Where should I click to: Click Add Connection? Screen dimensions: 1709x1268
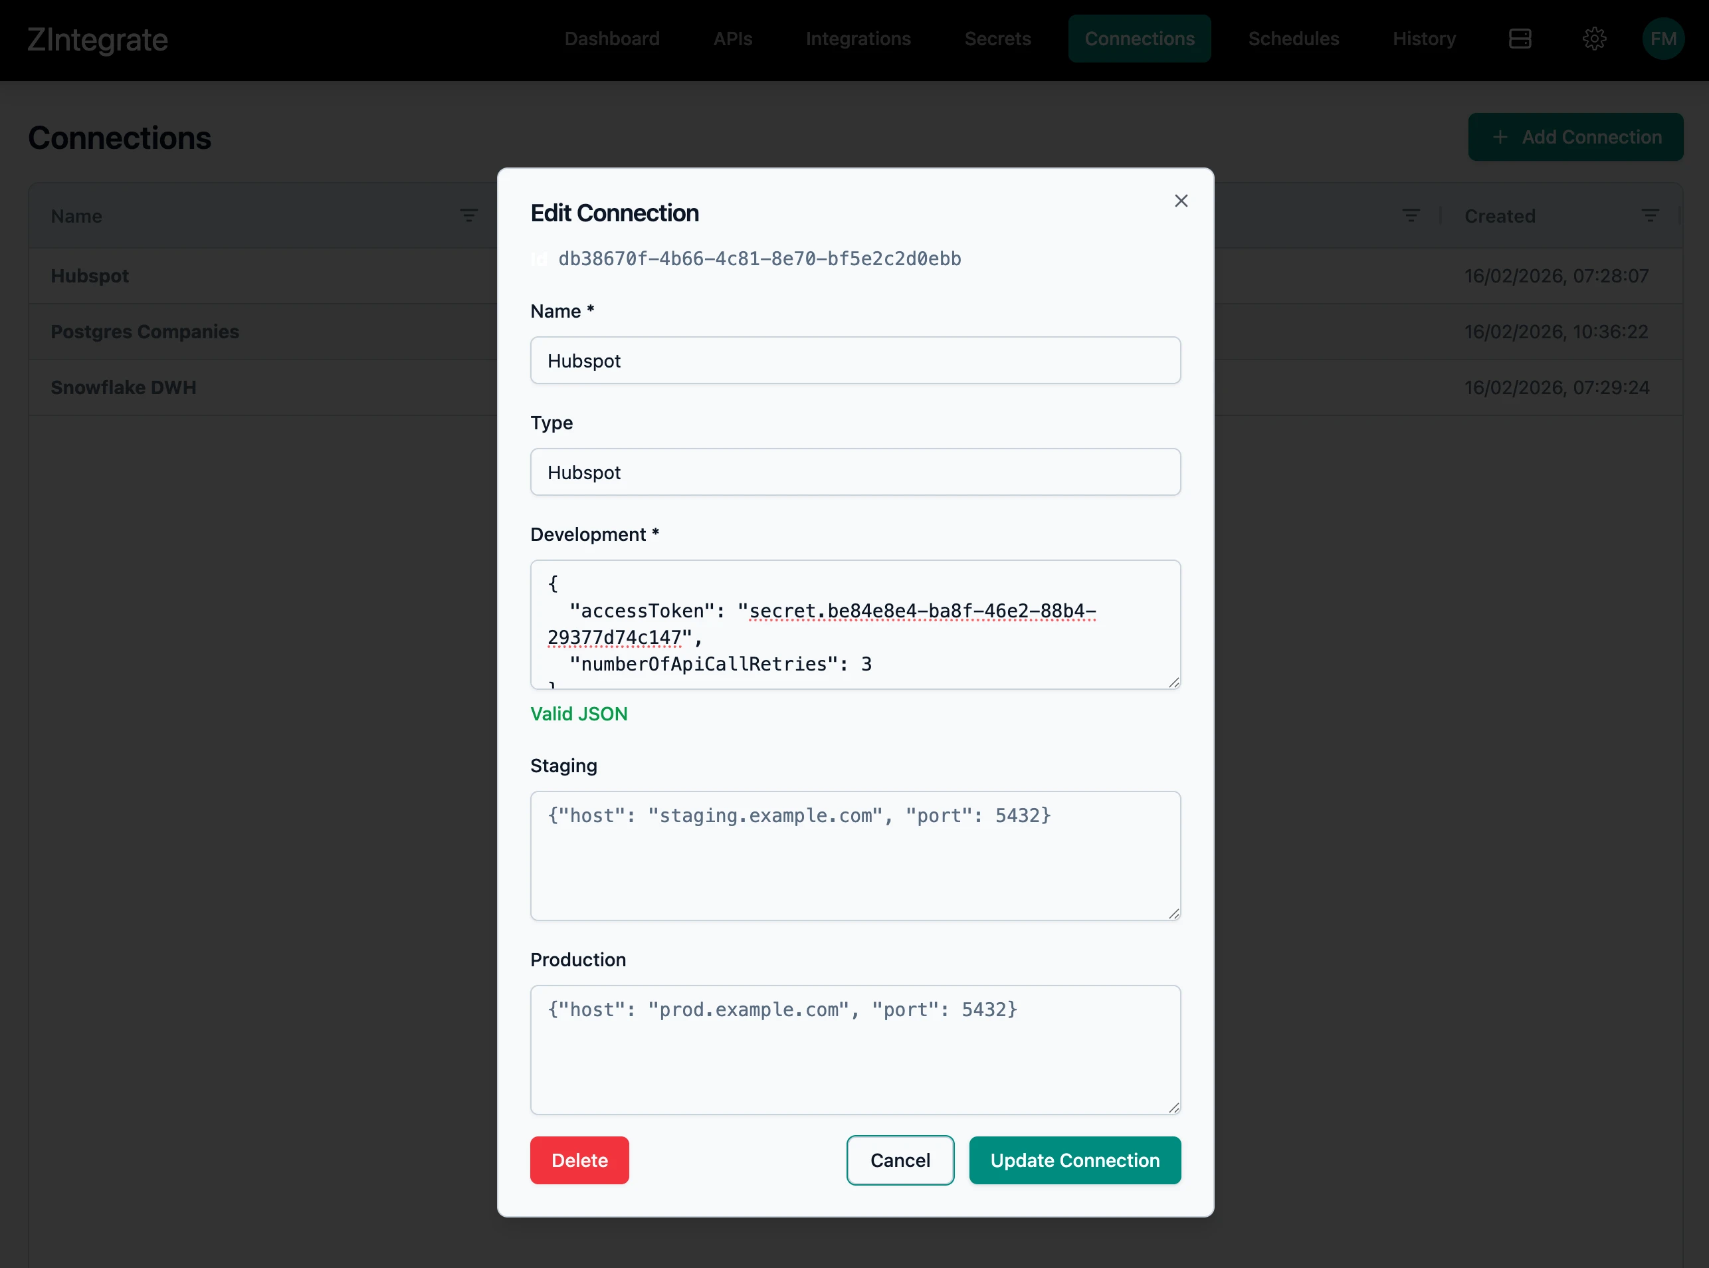point(1575,137)
